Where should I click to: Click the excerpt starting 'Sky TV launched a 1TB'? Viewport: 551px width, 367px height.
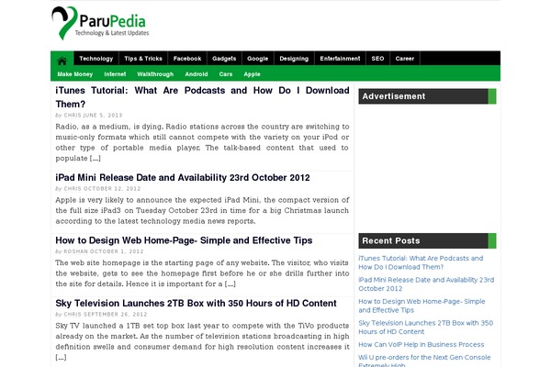202,341
